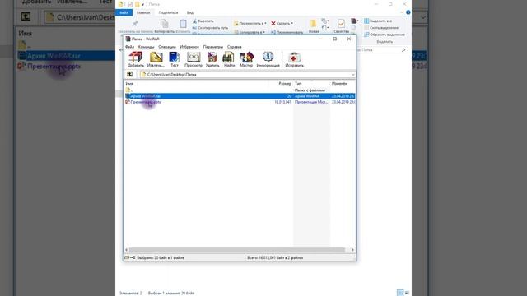Switch to the Вид tab in Explorer
The width and height of the screenshot is (527, 296).
point(190,13)
